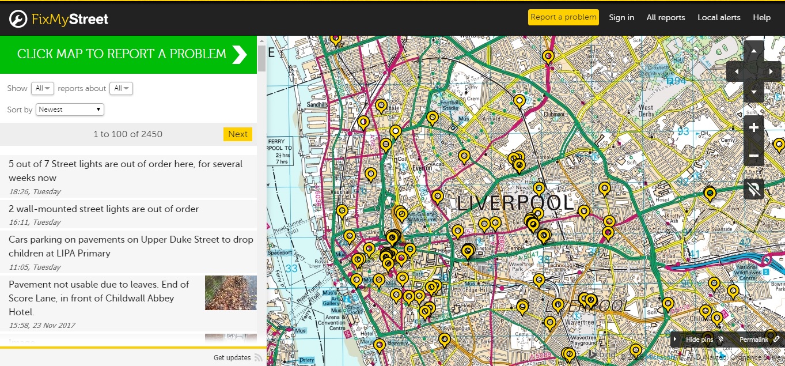Pan the map up

(753, 51)
